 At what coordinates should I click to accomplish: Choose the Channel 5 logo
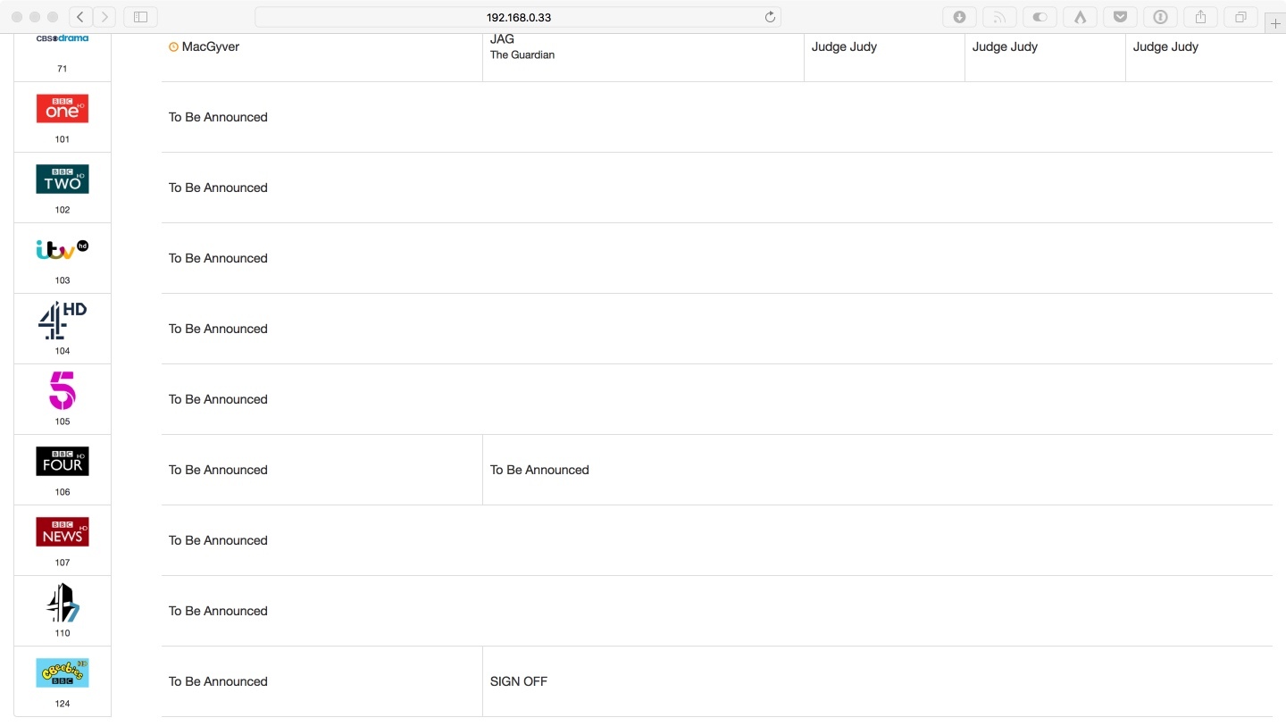pyautogui.click(x=63, y=390)
